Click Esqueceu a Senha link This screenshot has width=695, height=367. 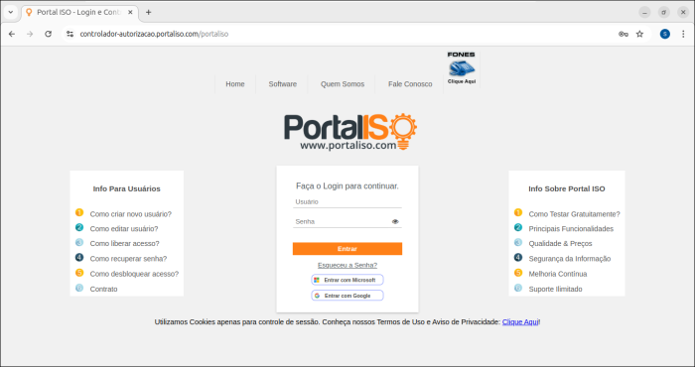(347, 265)
